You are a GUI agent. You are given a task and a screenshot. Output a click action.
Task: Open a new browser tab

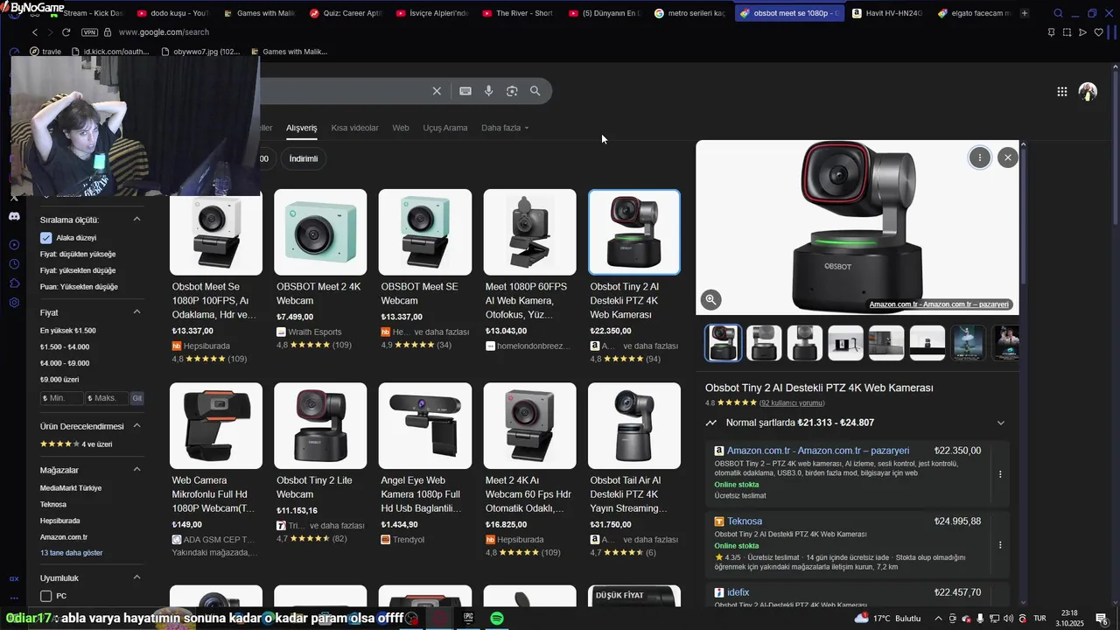[x=1024, y=13]
